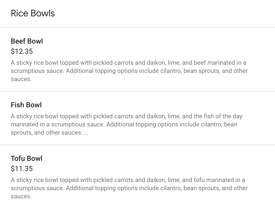Open the Tofu Bowl menu item
The image size is (275, 208).
point(27,158)
